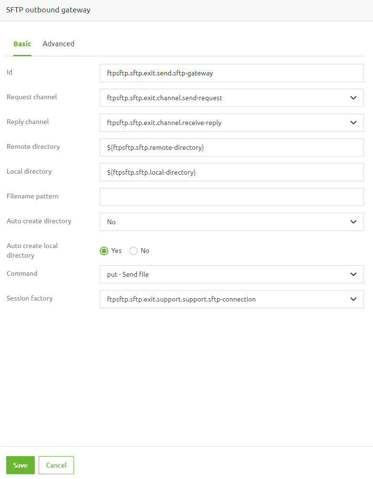The width and height of the screenshot is (373, 479).
Task: Select the Remote directory text field
Action: click(231, 147)
